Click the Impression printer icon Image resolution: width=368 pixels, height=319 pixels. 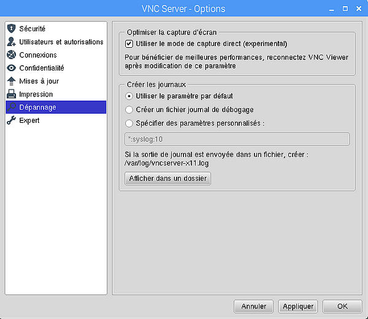(11, 94)
